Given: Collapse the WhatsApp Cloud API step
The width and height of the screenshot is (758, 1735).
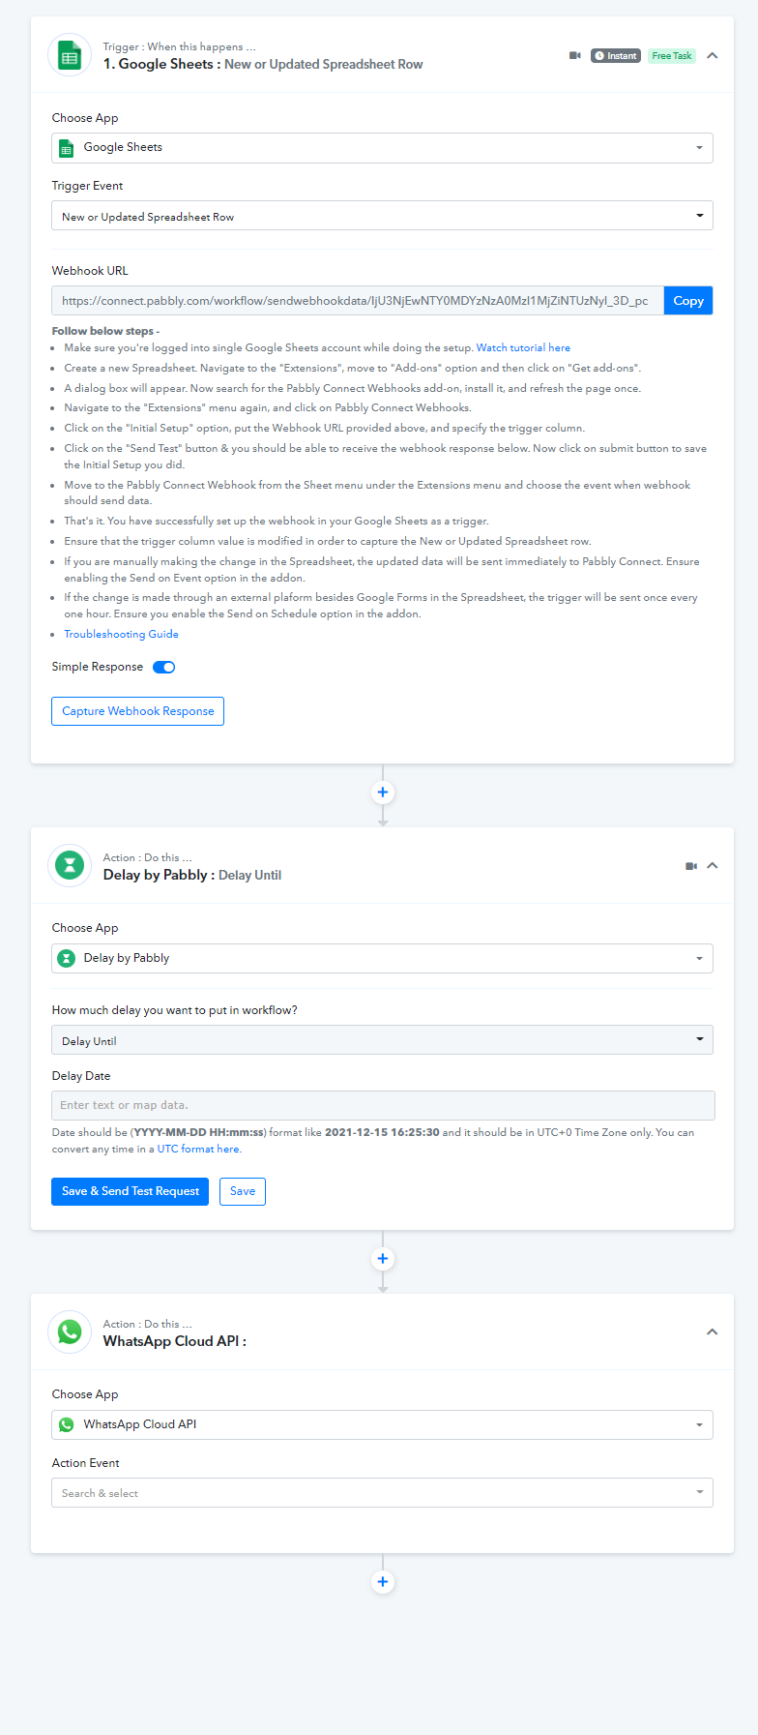Looking at the screenshot, I should point(713,1332).
